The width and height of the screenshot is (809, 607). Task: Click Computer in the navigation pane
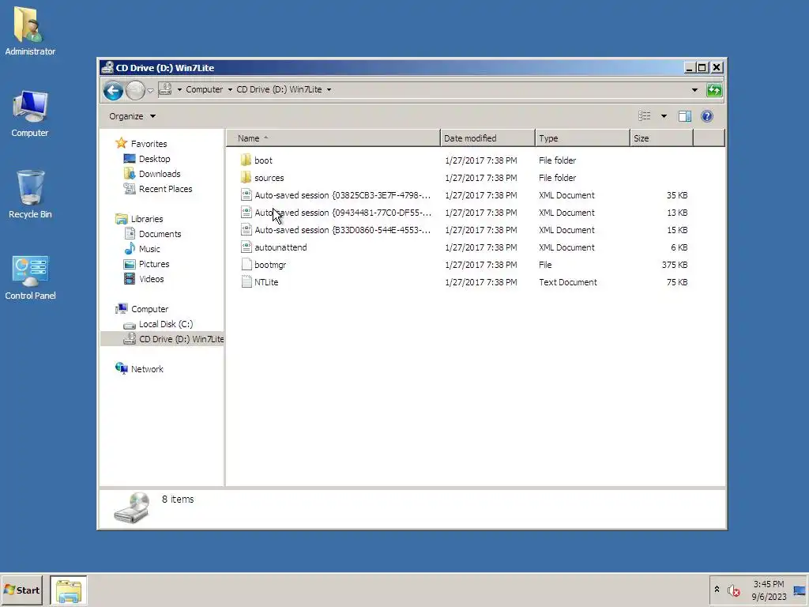[x=149, y=309]
